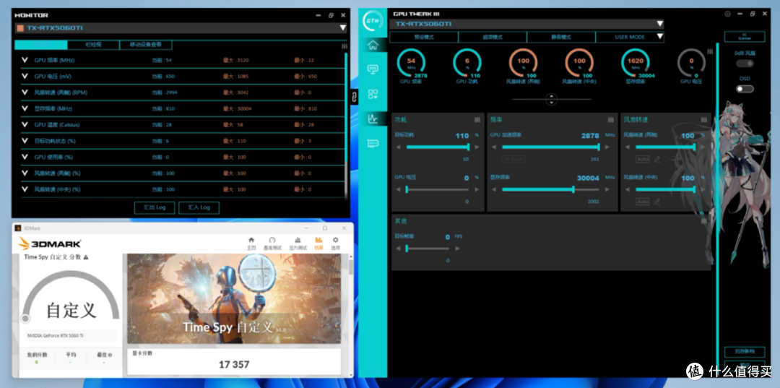Click the 17 357 显卡分数 value

pos(234,365)
